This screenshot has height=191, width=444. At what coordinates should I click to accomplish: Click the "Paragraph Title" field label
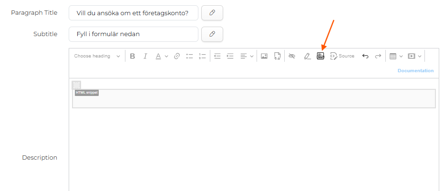click(34, 13)
